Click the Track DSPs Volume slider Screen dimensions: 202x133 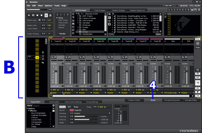pos(86,120)
